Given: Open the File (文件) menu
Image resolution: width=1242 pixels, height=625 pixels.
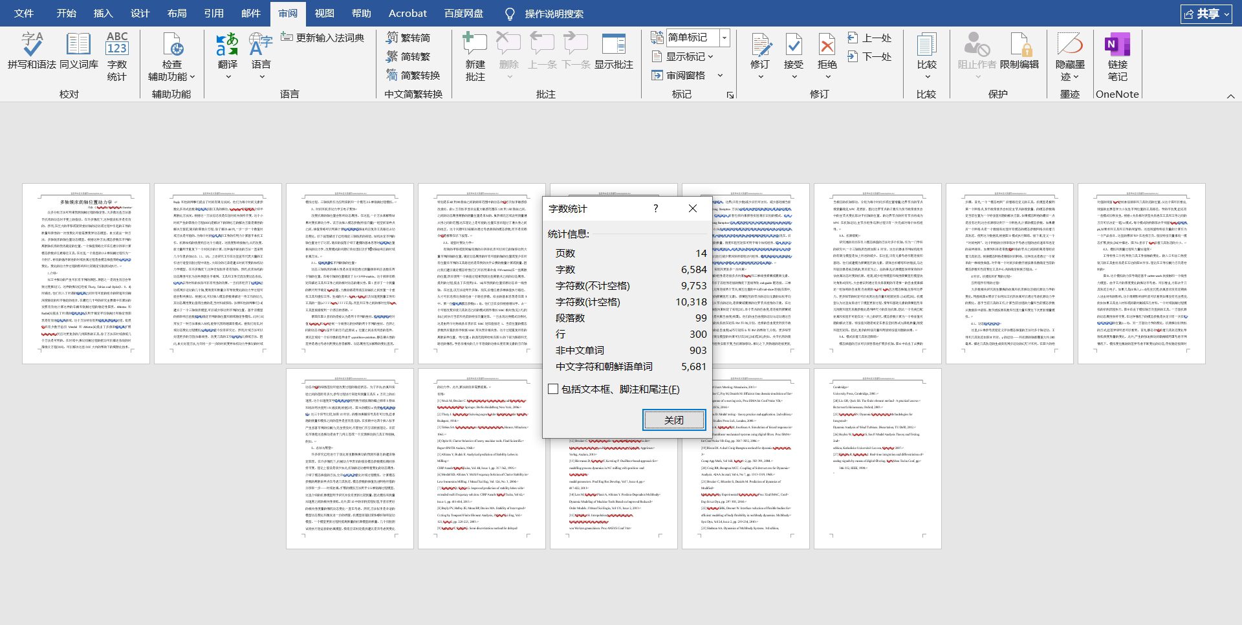Looking at the screenshot, I should point(24,13).
